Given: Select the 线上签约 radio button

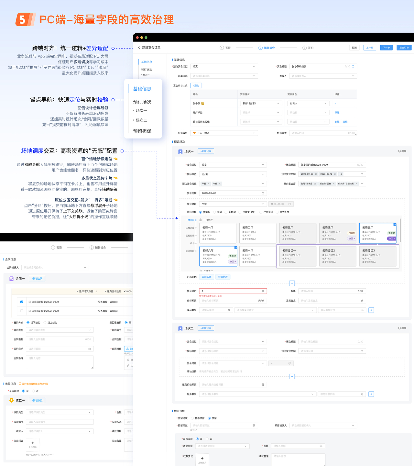Looking at the screenshot, I should tap(45, 323).
